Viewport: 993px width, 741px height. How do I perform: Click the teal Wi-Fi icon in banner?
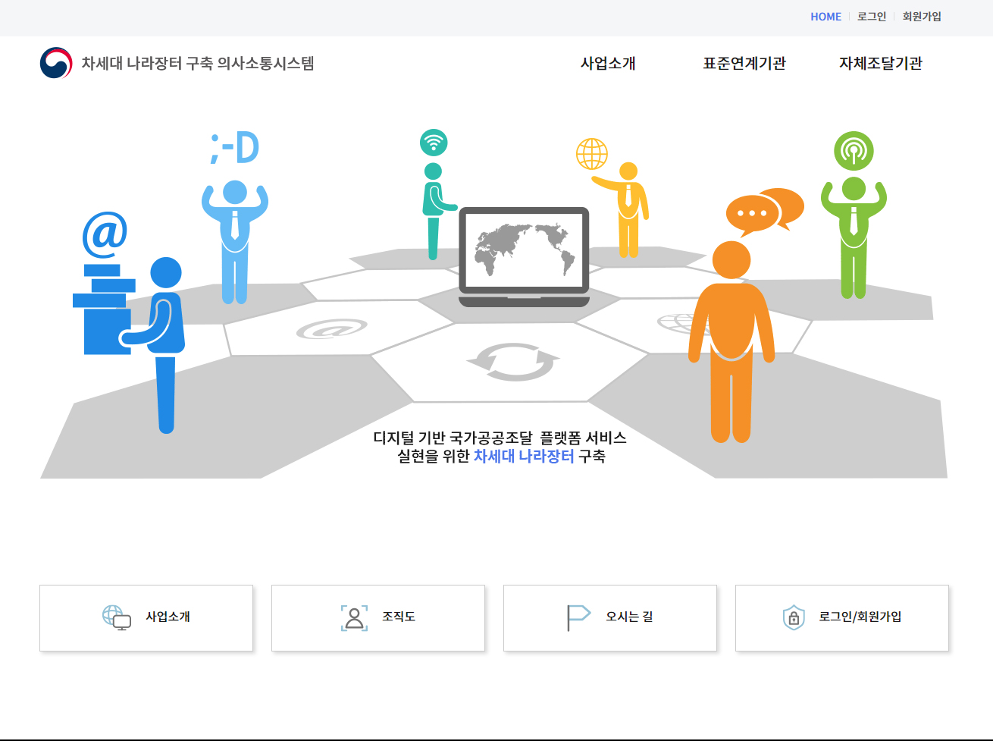pyautogui.click(x=434, y=143)
